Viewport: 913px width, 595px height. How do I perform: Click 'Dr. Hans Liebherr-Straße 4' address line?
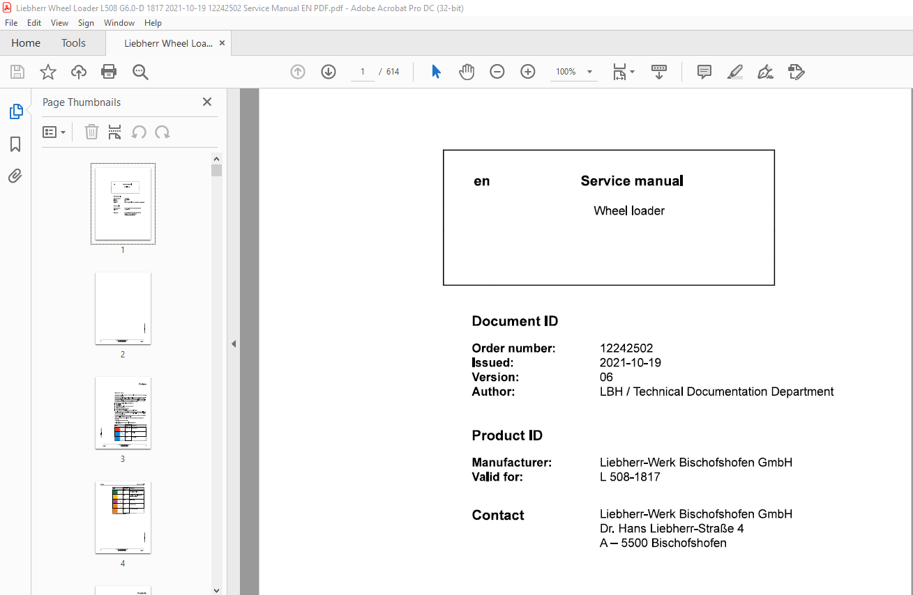672,529
